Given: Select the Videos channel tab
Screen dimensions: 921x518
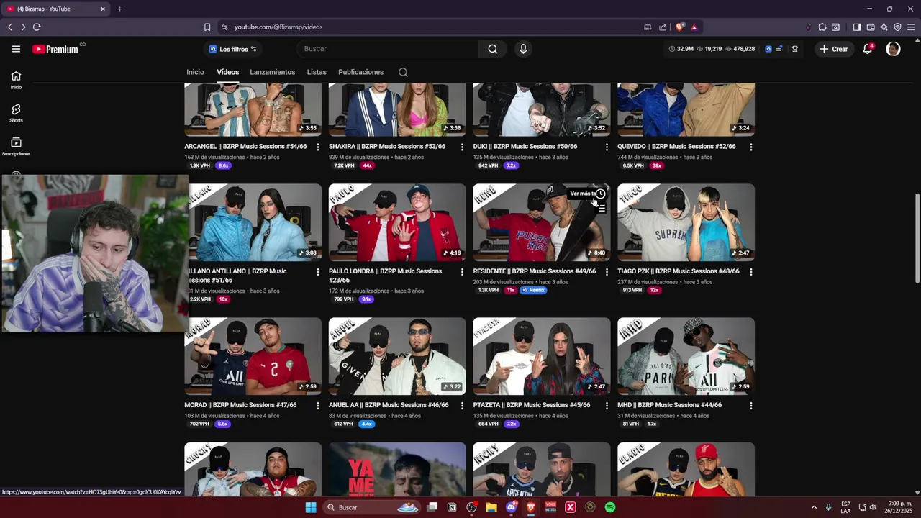Looking at the screenshot, I should [227, 72].
